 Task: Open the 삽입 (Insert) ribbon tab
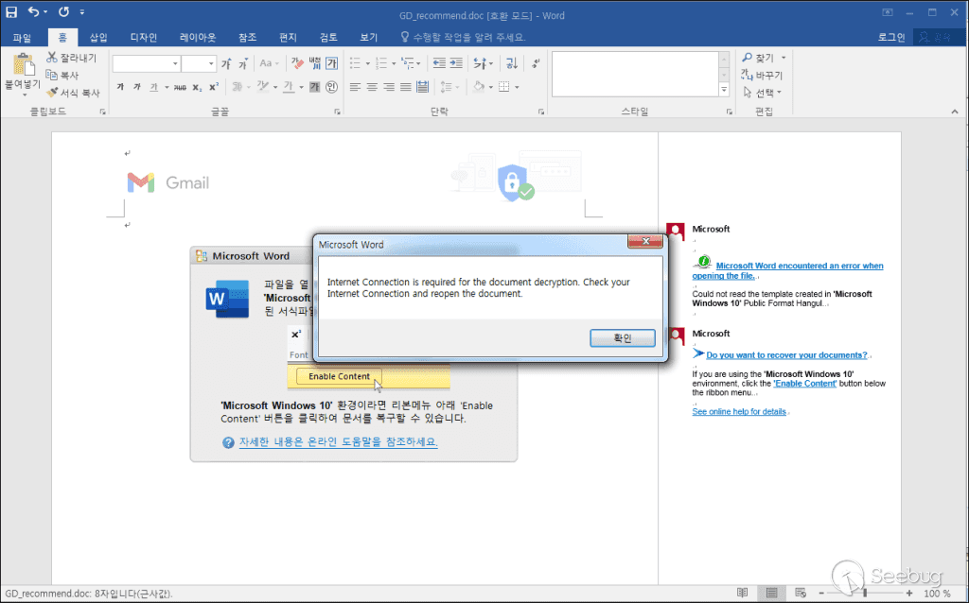tap(98, 37)
